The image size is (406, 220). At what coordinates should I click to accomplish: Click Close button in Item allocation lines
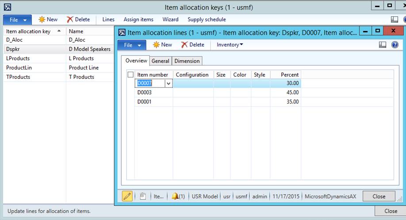point(379,196)
